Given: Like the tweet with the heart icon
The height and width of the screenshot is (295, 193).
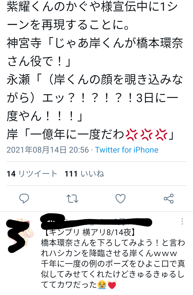Looking at the screenshot, I should [x=120, y=199].
